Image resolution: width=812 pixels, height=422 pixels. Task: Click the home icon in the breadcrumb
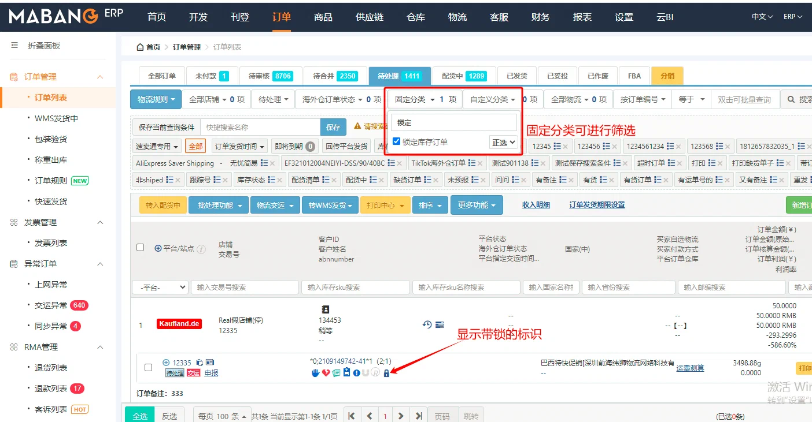click(x=140, y=47)
